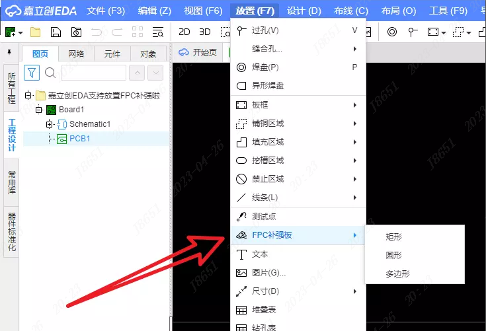Viewport: 486px width, 331px height.
Task: Open the 常用库 side panel
Action: point(11,182)
